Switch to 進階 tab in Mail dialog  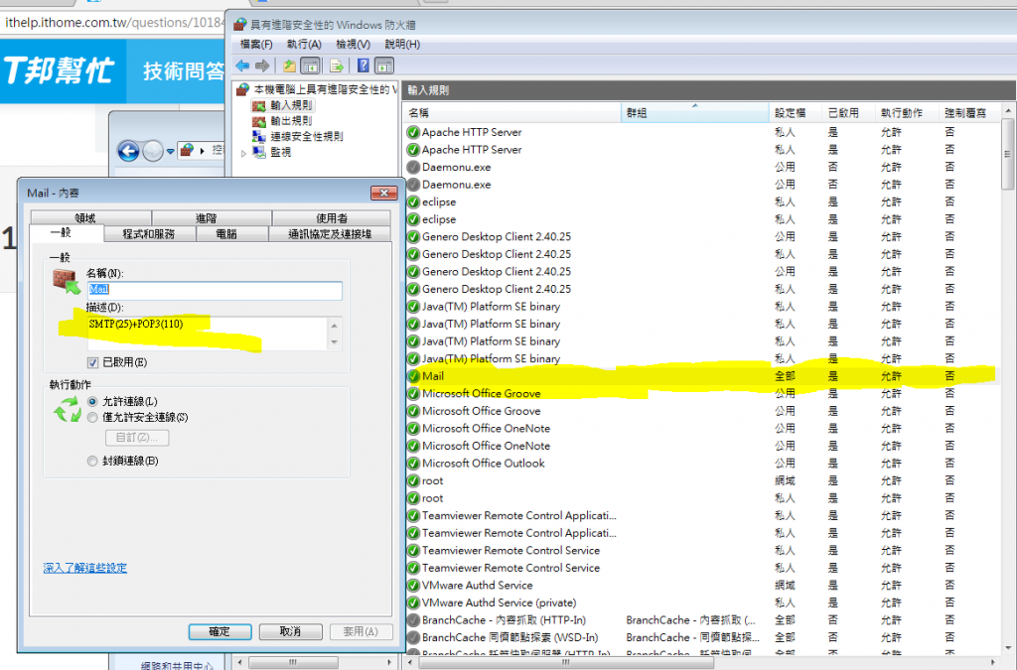tap(212, 217)
